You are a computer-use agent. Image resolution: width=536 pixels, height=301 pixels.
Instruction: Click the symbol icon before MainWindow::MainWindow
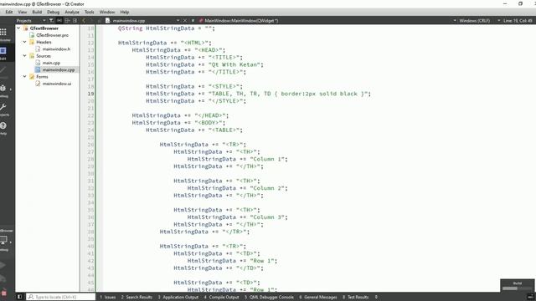[201, 20]
